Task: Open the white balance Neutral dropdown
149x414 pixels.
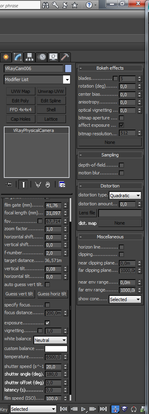Action: (50, 340)
